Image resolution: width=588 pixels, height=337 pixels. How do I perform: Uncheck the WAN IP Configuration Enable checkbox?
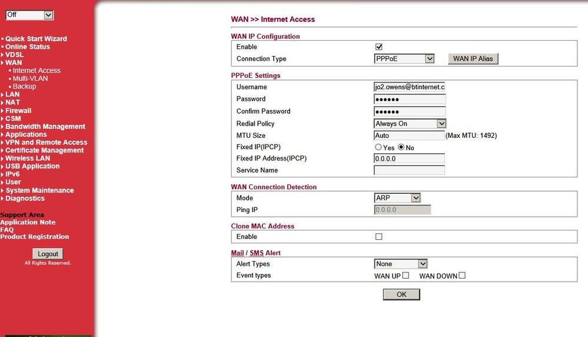point(379,47)
